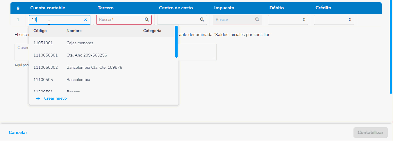Click the plus icon beside Crear nuevo
This screenshot has height=141, width=393.
pos(38,98)
